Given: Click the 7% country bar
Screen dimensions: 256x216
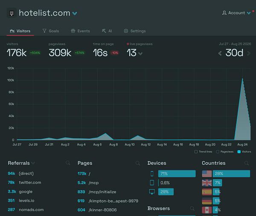Looking at the screenshot, I should pos(217,183).
